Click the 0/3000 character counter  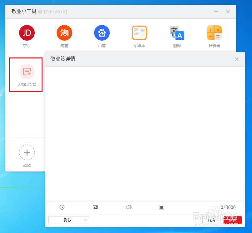tap(228, 207)
